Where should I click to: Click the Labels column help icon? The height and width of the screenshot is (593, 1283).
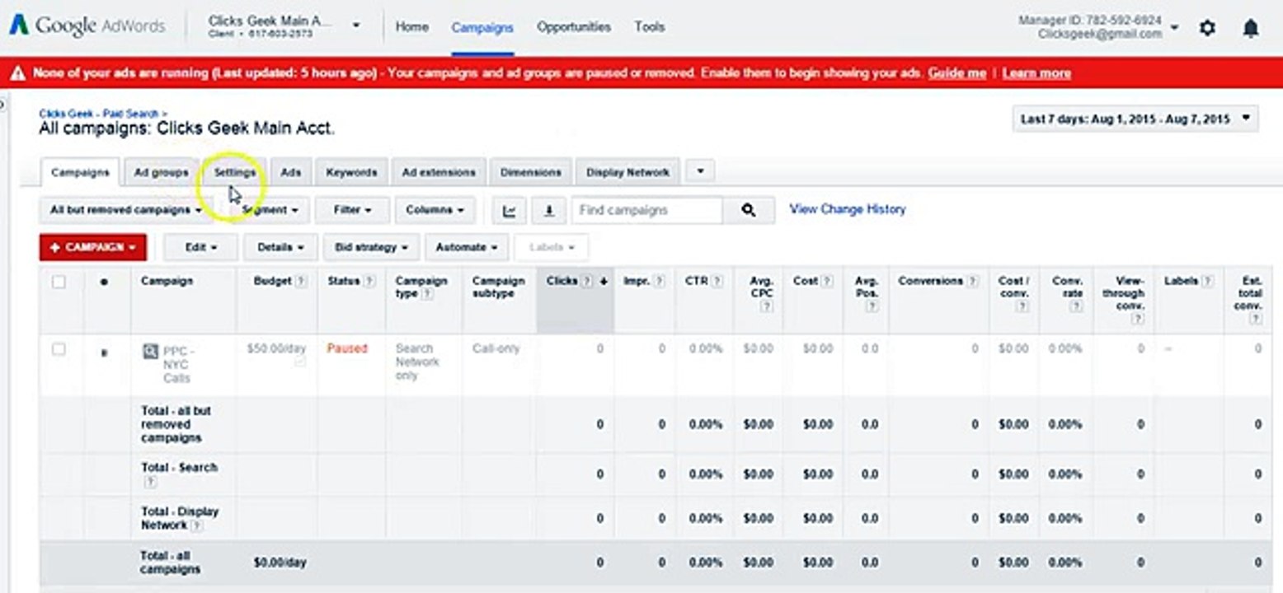coord(1208,282)
